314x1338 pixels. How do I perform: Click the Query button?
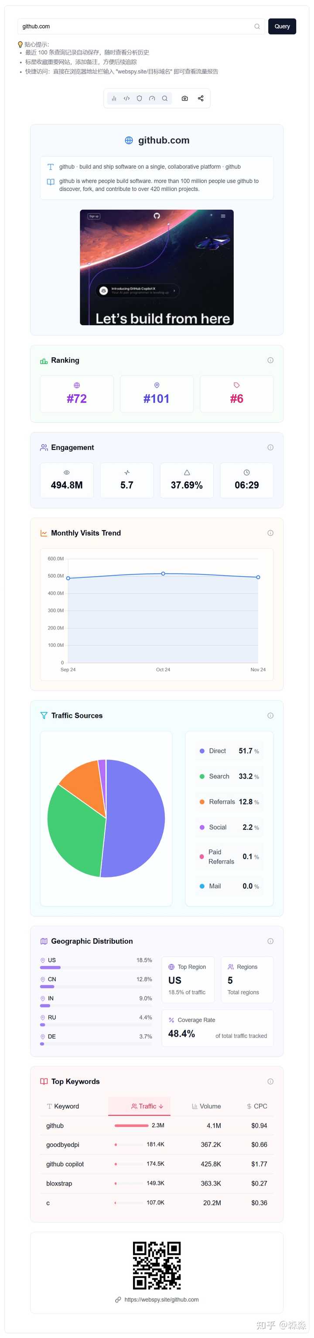[x=282, y=27]
